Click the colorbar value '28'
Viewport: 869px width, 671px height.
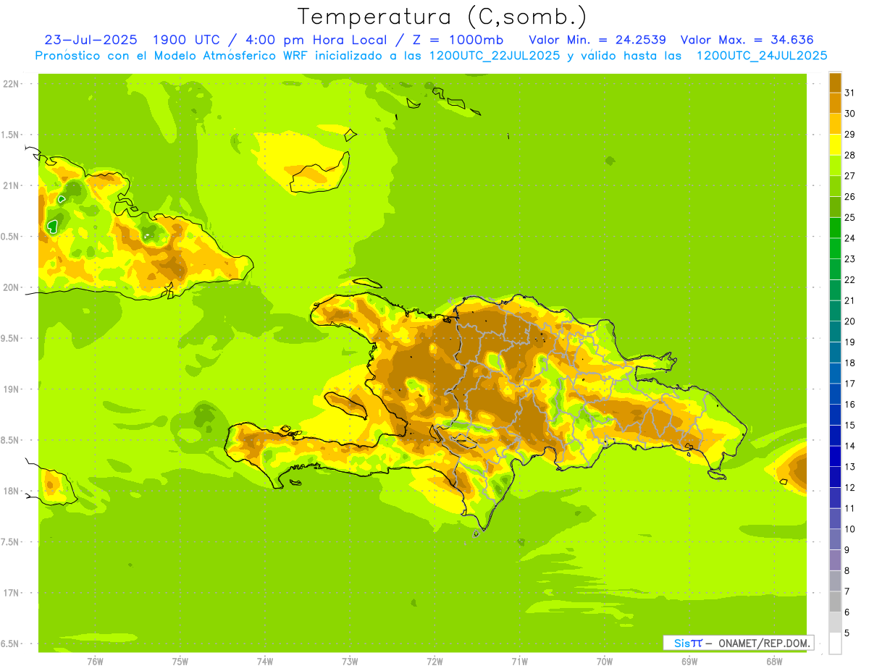pyautogui.click(x=849, y=155)
